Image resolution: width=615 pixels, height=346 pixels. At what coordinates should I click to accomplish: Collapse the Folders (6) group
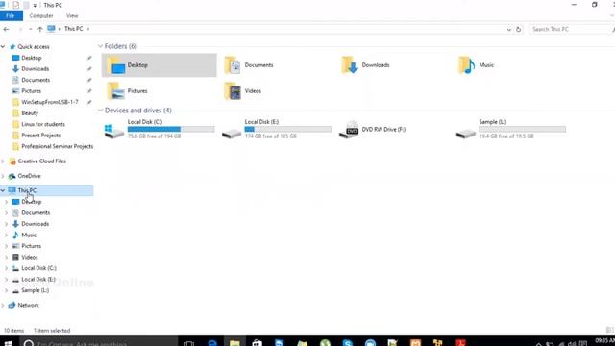[100, 46]
